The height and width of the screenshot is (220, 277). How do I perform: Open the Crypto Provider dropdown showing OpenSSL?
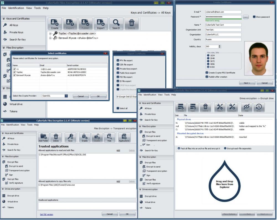65,96
